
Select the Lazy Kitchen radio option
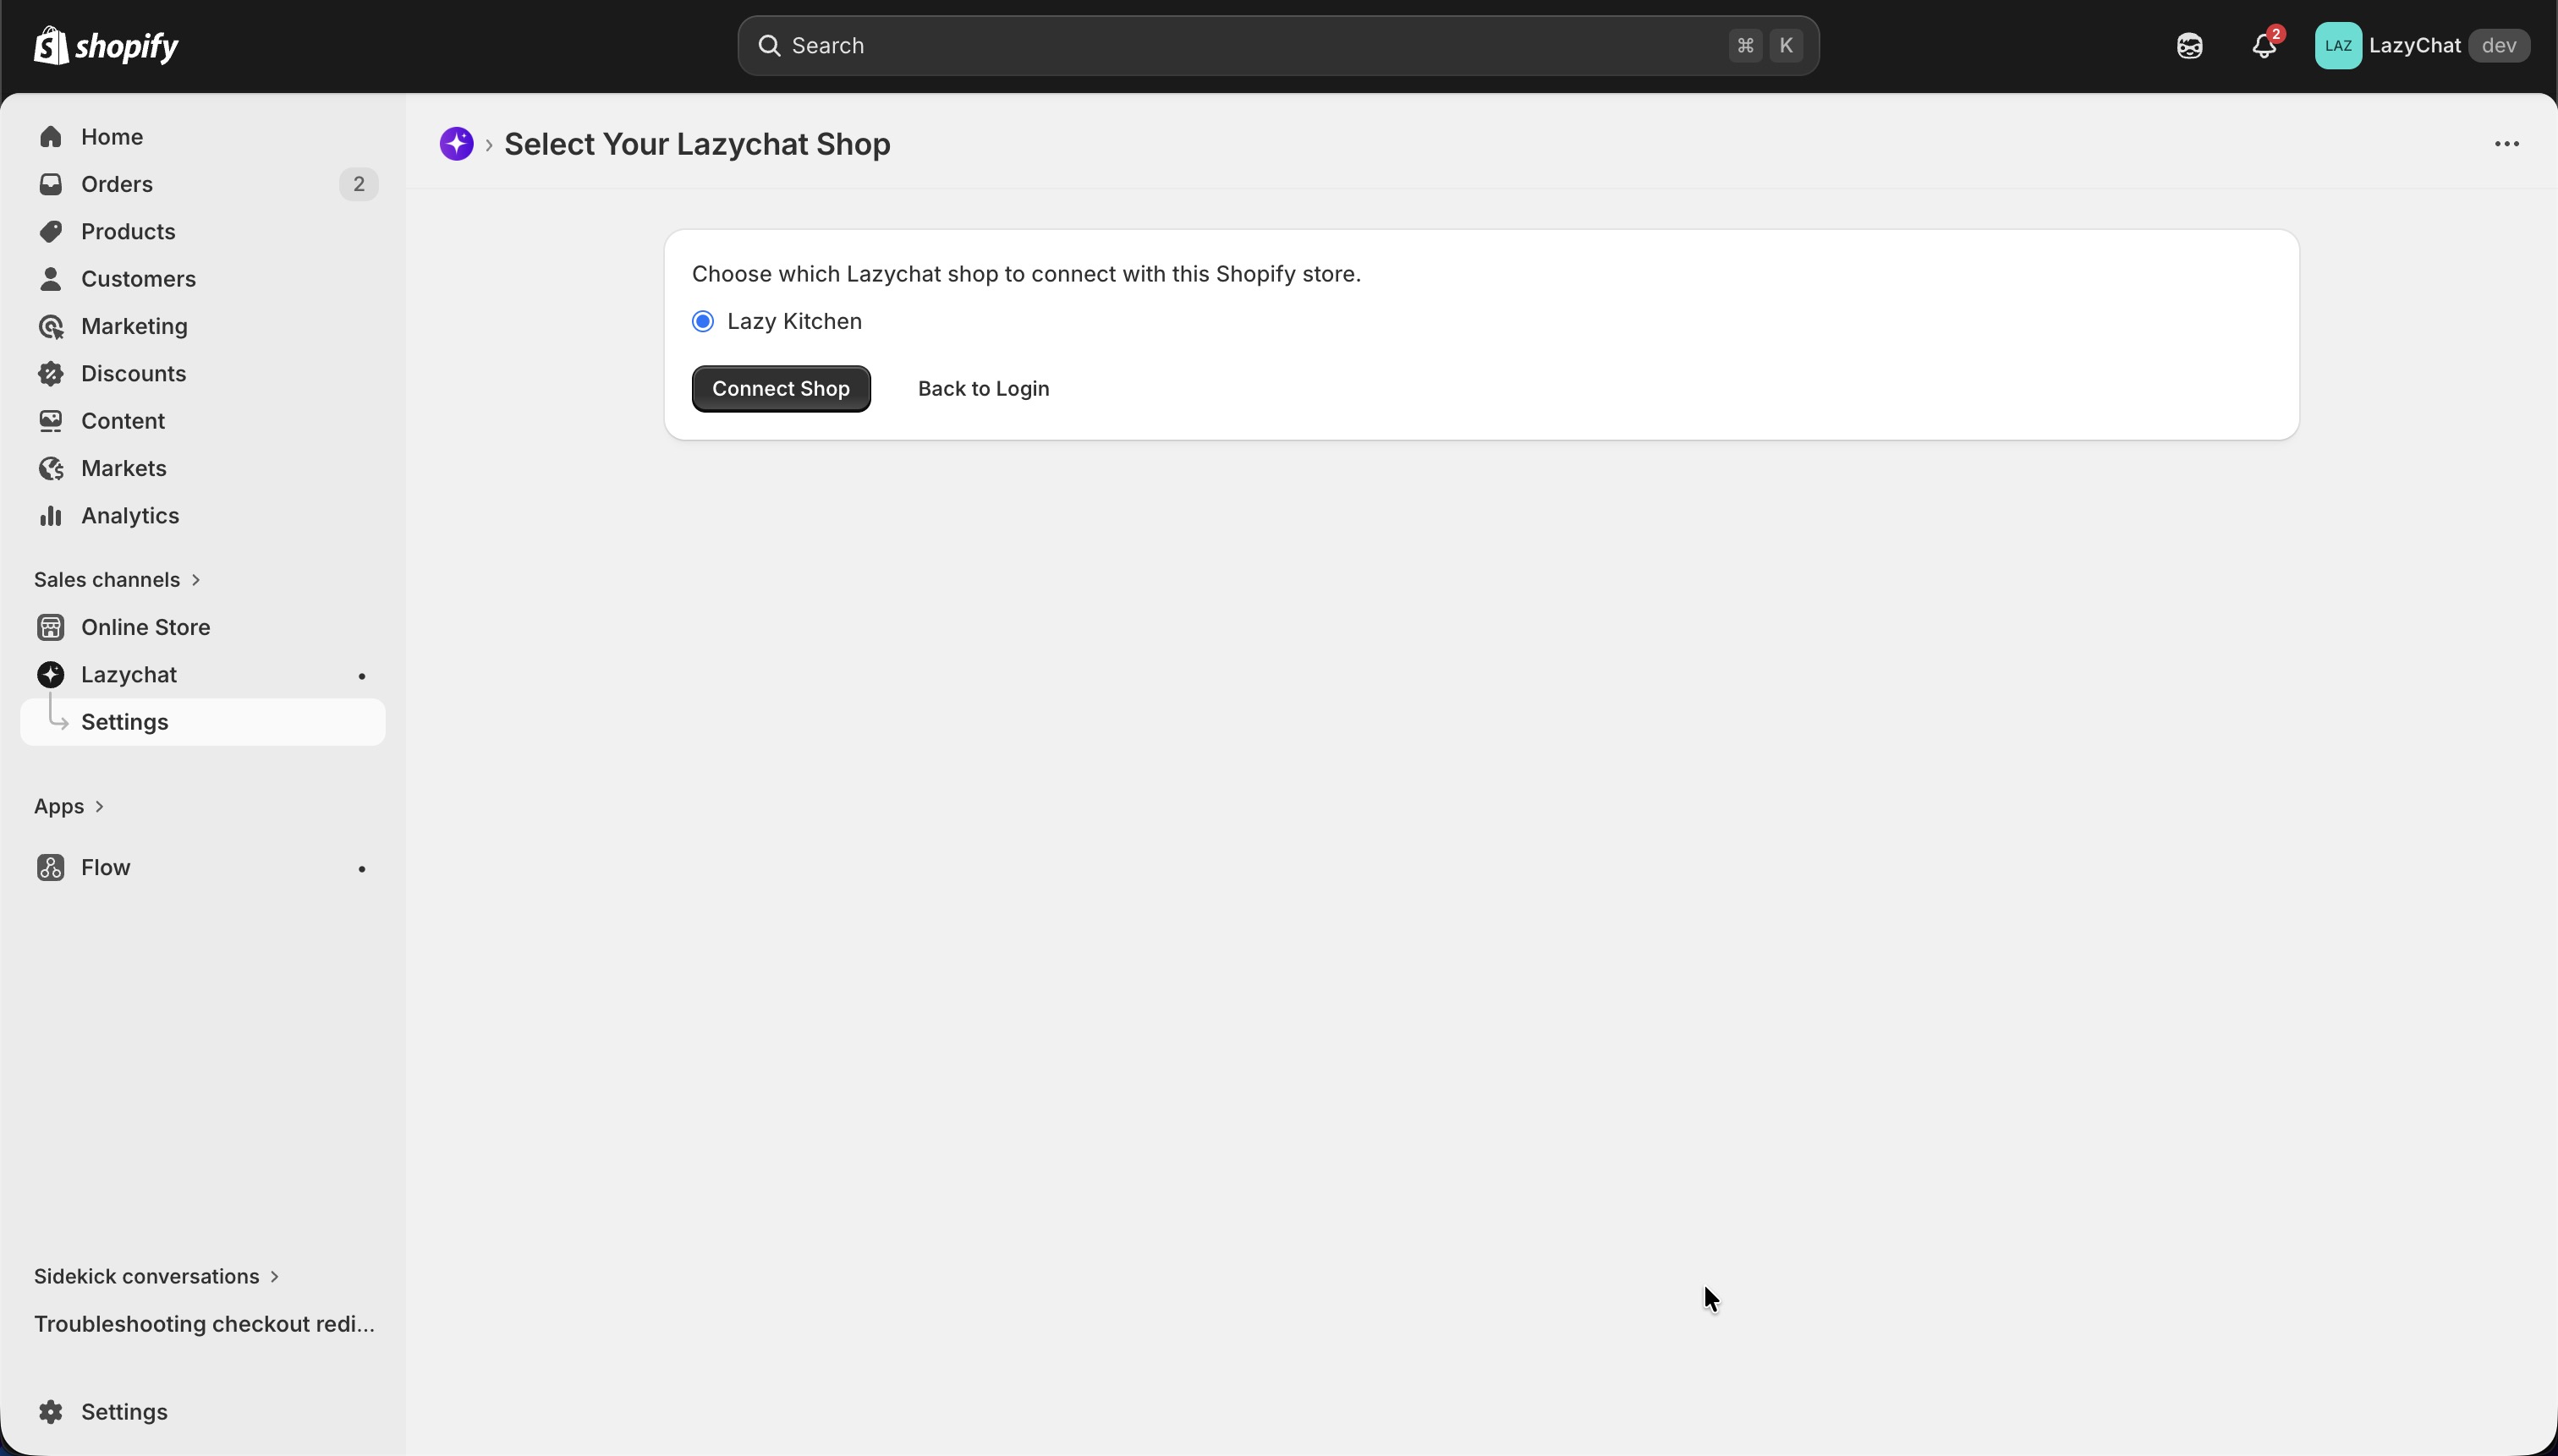tap(702, 321)
